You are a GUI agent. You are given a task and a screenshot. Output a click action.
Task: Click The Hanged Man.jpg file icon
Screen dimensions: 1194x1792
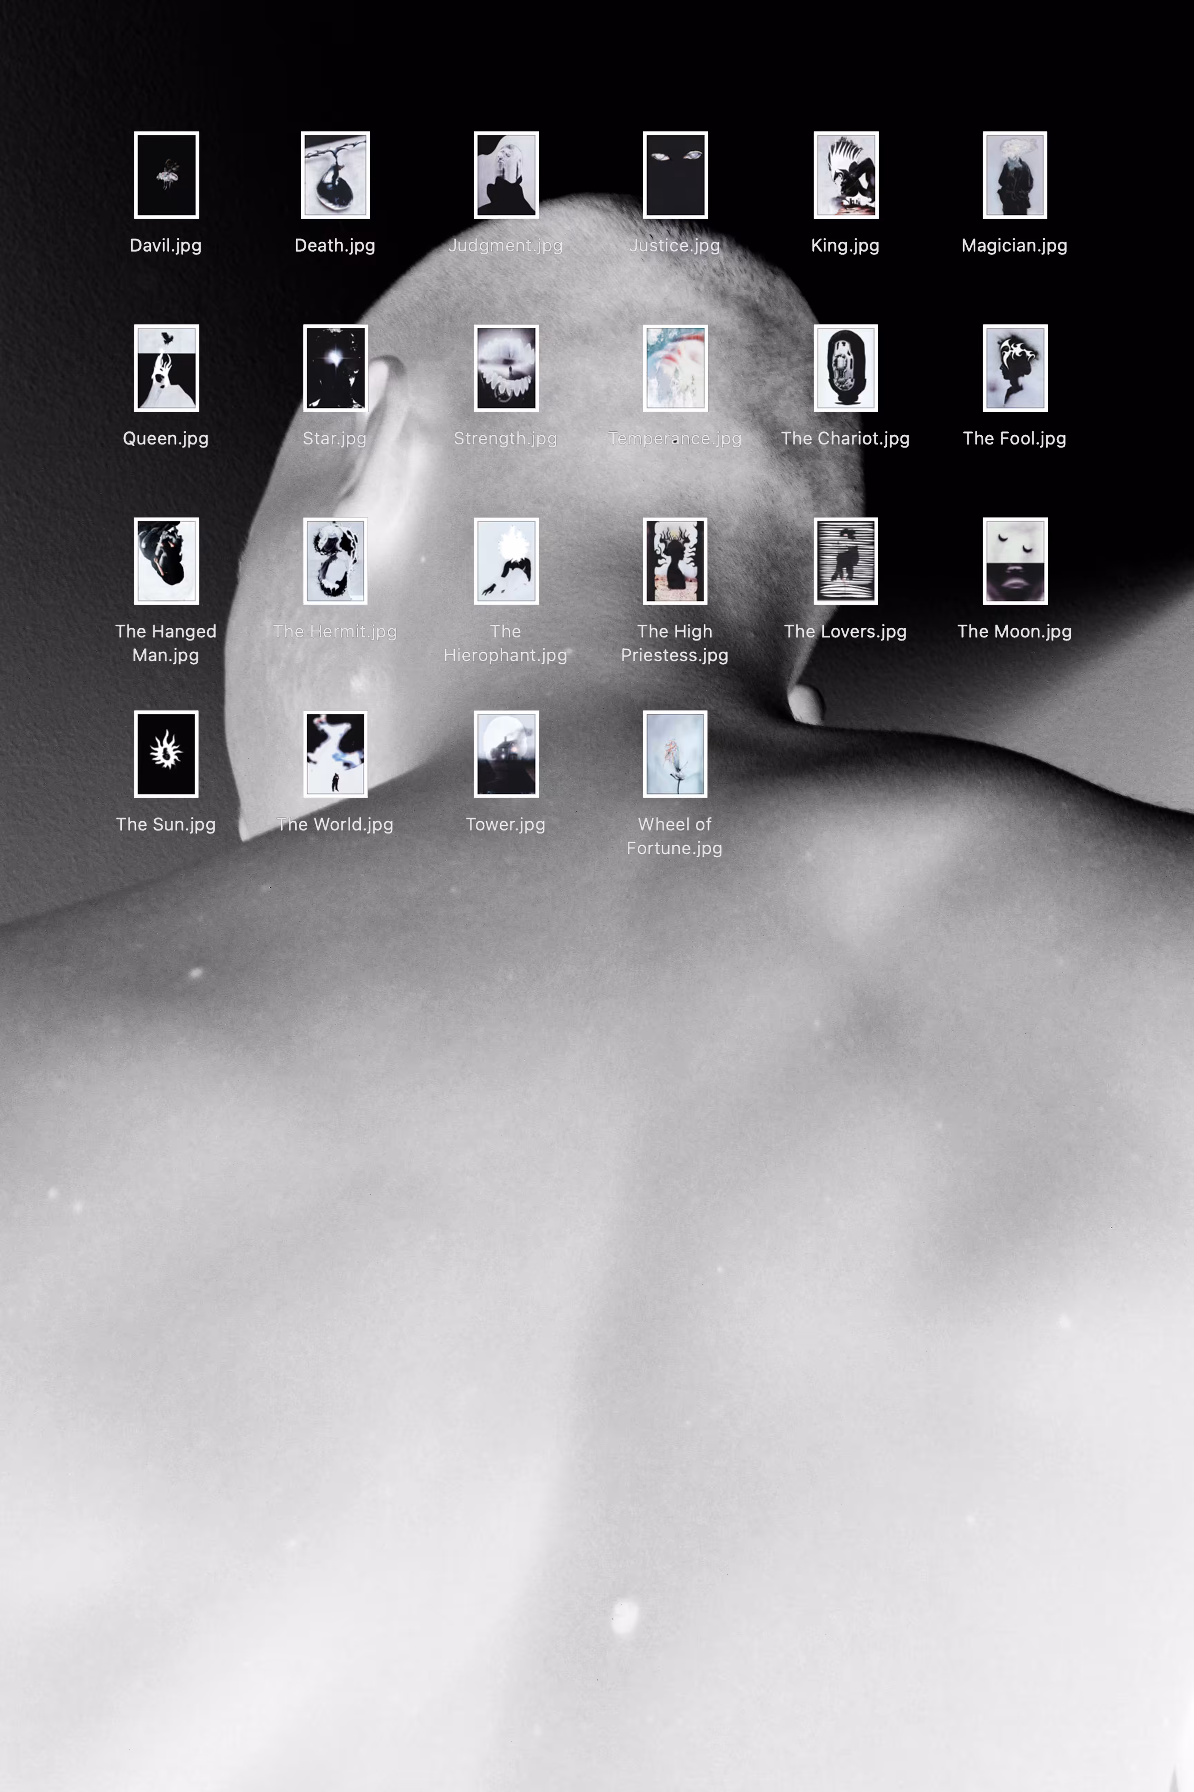(166, 561)
